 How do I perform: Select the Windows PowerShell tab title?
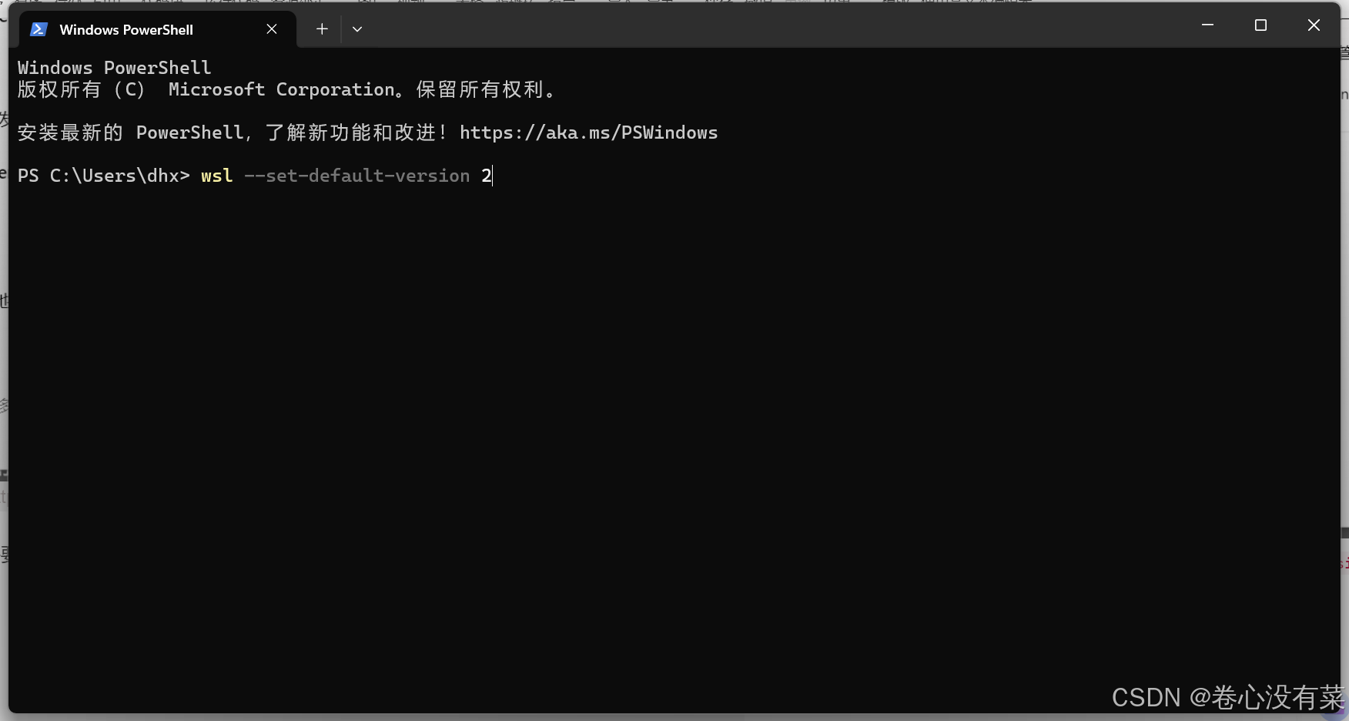127,29
